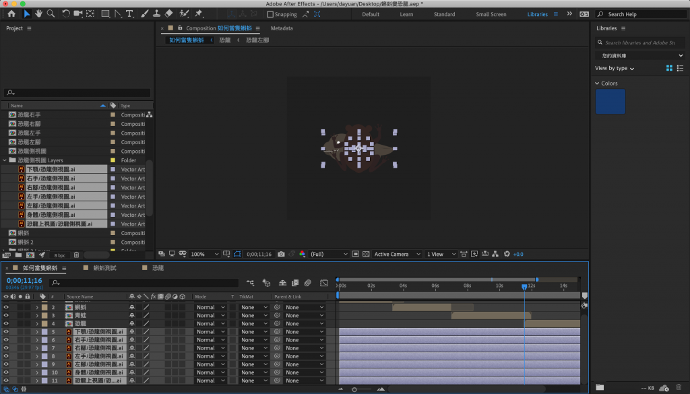The width and height of the screenshot is (690, 394).
Task: Hide layer 2 蝌蚪 with eye toggle
Action: tap(6, 307)
